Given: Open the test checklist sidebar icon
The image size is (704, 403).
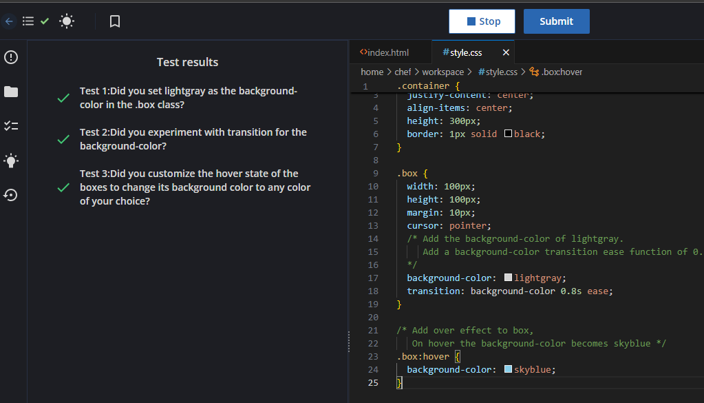Looking at the screenshot, I should [x=11, y=126].
